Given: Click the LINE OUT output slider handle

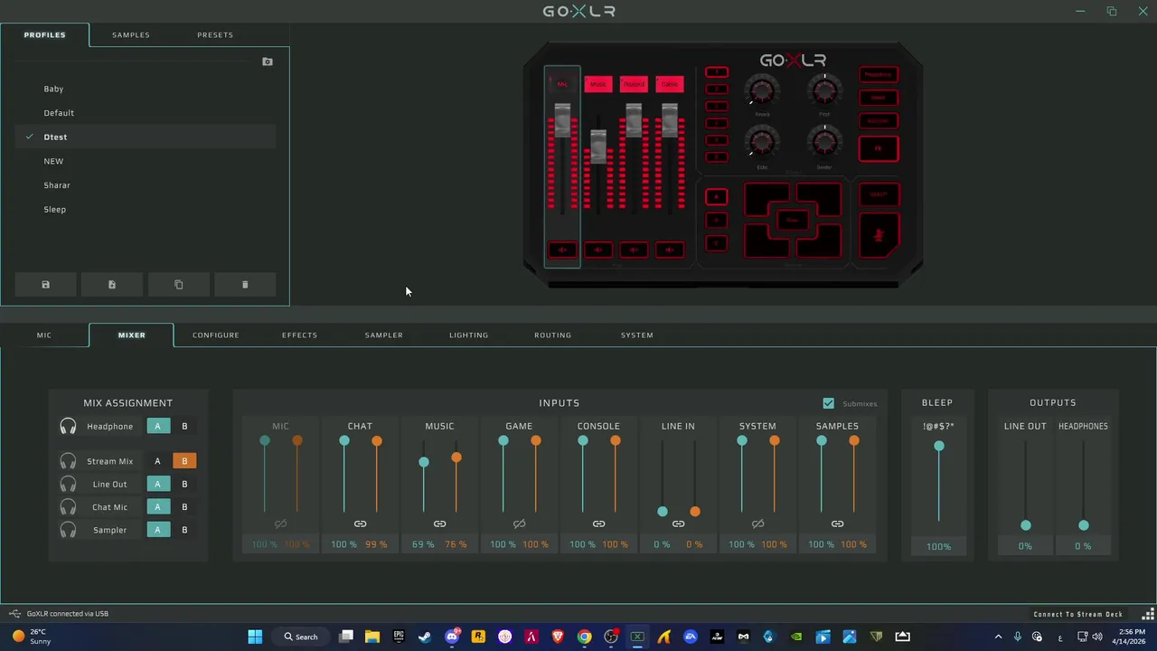Looking at the screenshot, I should click(x=1026, y=525).
